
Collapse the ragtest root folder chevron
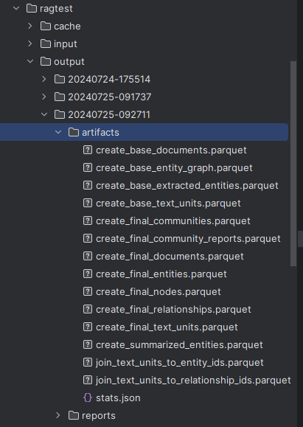coord(16,8)
